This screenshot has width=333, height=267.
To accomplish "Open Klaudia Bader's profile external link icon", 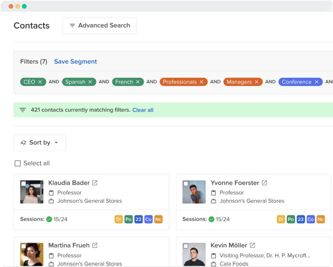I will [95, 183].
